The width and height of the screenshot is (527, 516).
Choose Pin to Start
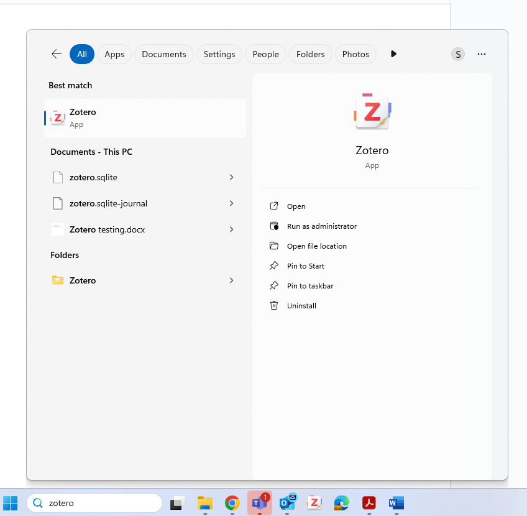click(306, 266)
